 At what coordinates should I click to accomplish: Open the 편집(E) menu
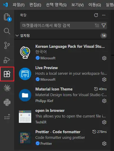tap(35, 5)
